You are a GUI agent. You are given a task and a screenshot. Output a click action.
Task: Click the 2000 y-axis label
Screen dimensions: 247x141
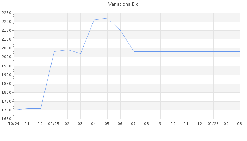pyautogui.click(x=6, y=57)
